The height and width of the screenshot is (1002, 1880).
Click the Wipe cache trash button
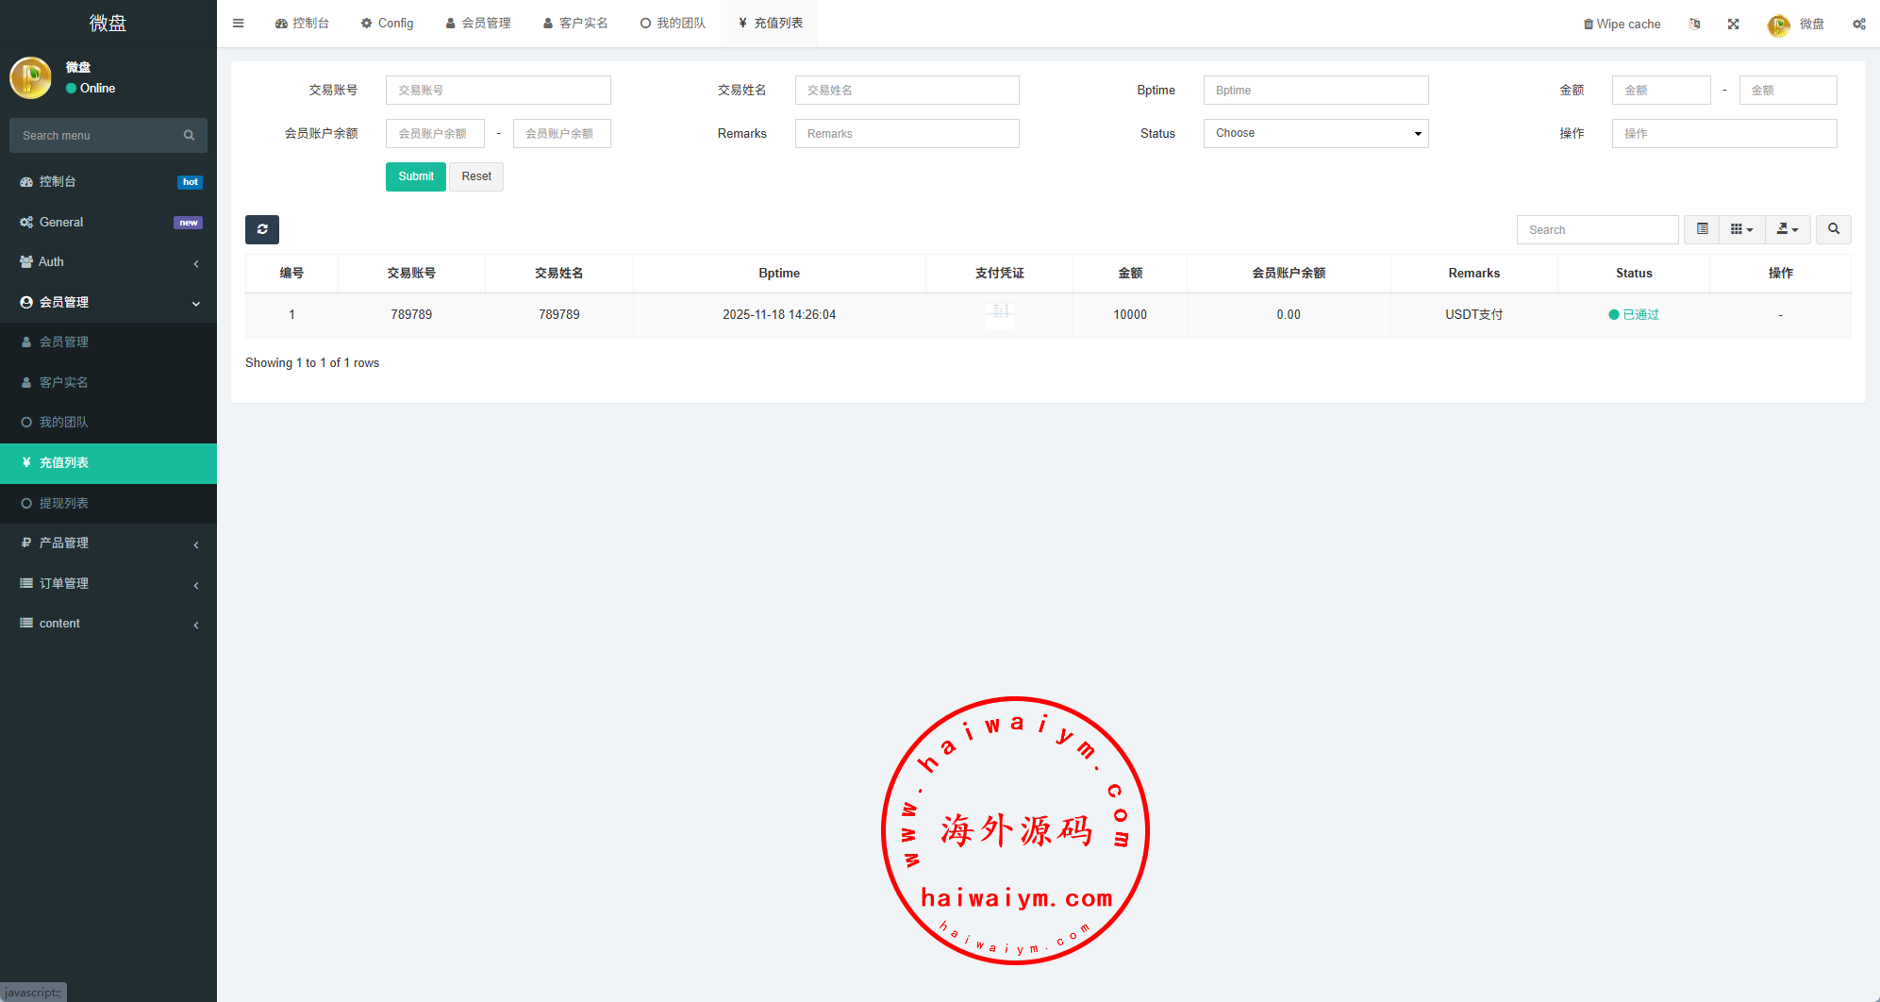(1622, 24)
